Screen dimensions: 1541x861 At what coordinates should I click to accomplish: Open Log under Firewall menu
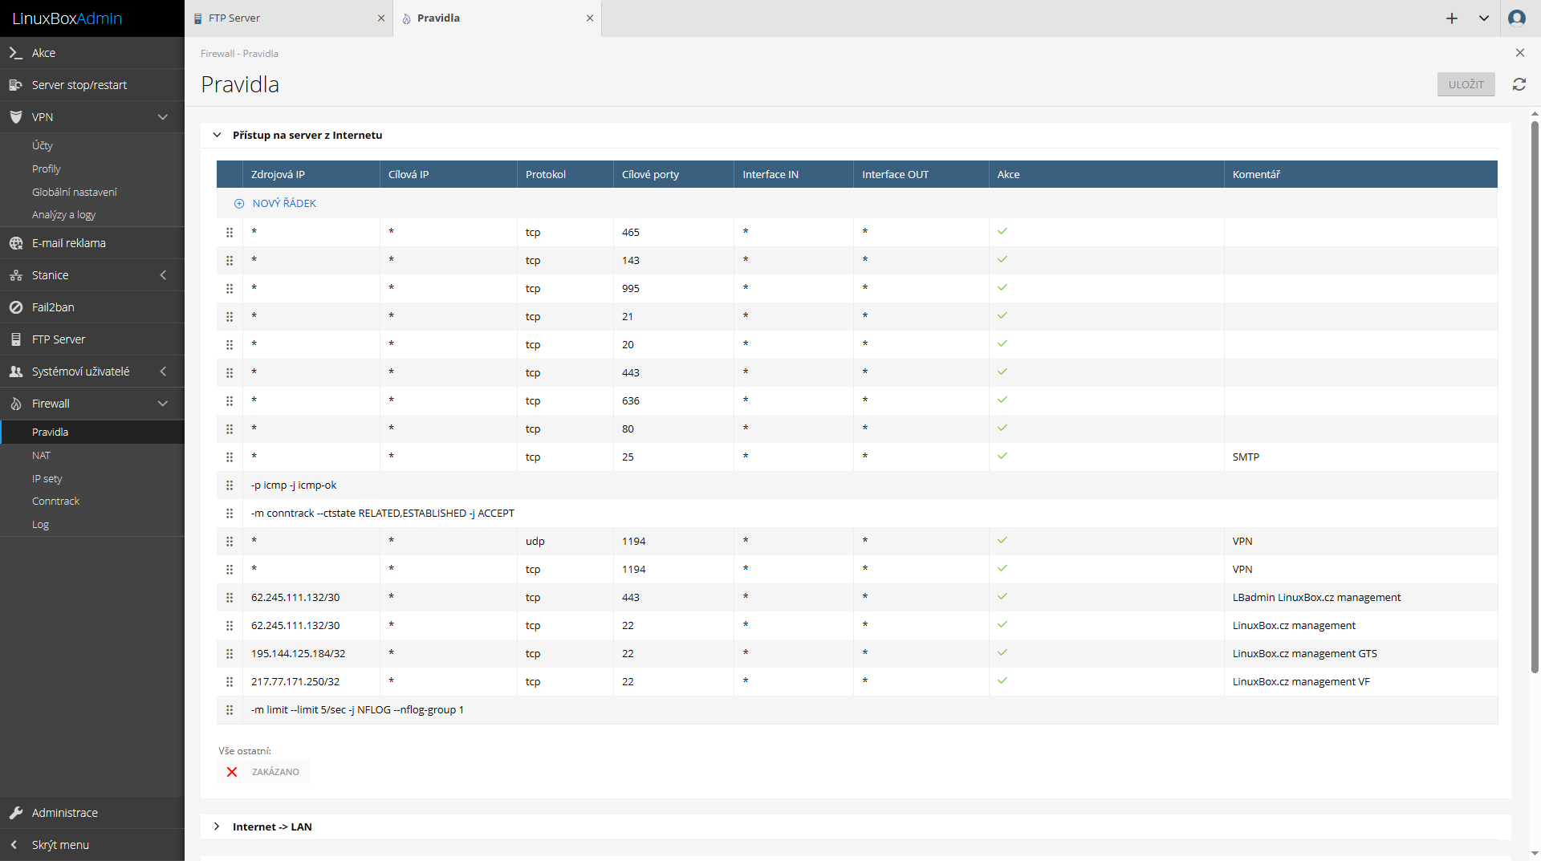(40, 524)
